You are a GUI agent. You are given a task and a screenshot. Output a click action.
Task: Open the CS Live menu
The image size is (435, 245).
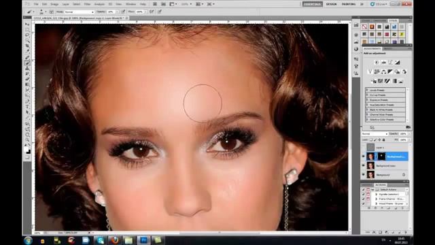tap(379, 4)
